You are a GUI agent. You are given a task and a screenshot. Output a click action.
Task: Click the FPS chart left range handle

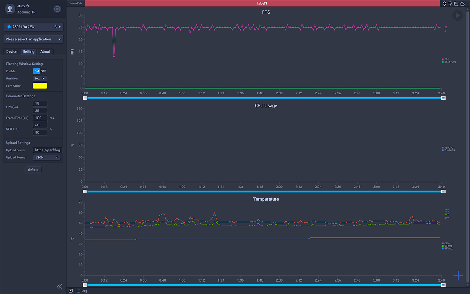pyautogui.click(x=85, y=98)
